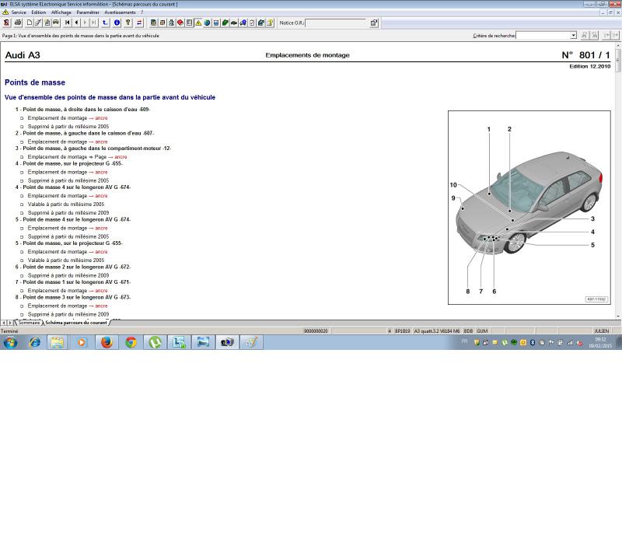The width and height of the screenshot is (622, 535).
Task: Open the Service menu
Action: (19, 12)
